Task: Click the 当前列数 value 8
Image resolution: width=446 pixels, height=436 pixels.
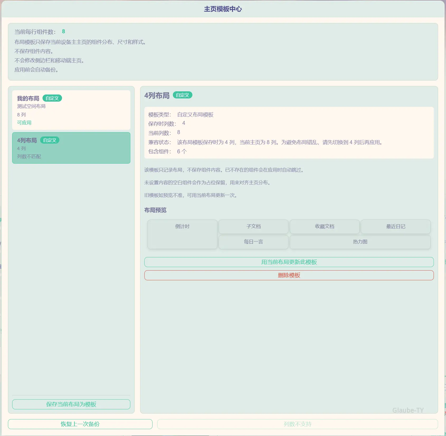Action: [x=179, y=132]
